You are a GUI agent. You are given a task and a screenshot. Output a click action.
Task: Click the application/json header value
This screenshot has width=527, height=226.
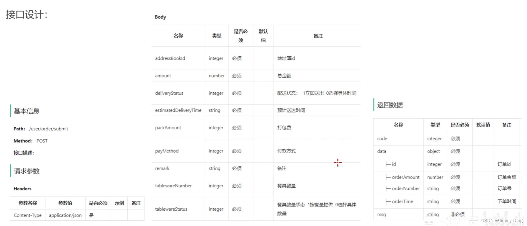pyautogui.click(x=65, y=215)
